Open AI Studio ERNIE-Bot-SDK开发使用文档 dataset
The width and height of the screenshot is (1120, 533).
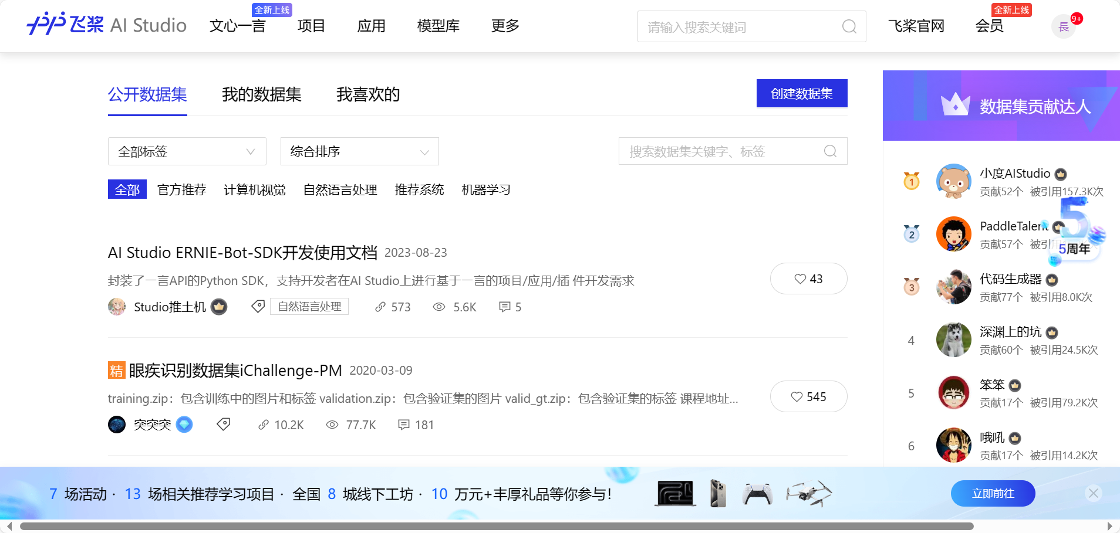click(242, 252)
